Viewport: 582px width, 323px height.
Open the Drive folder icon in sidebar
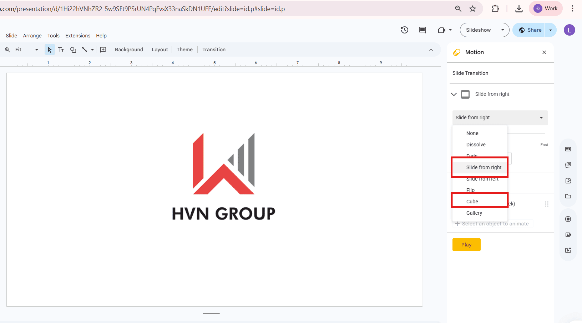click(568, 196)
